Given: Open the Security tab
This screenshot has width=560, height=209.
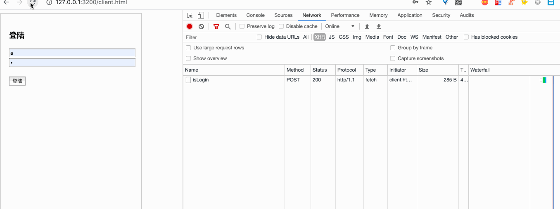Looking at the screenshot, I should click(441, 15).
